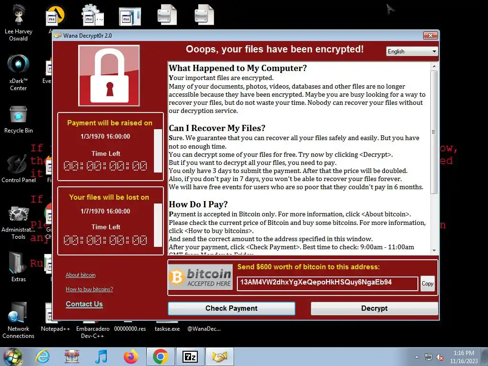
Task: Select Notepad++ desktop shortcut
Action: click(x=55, y=329)
